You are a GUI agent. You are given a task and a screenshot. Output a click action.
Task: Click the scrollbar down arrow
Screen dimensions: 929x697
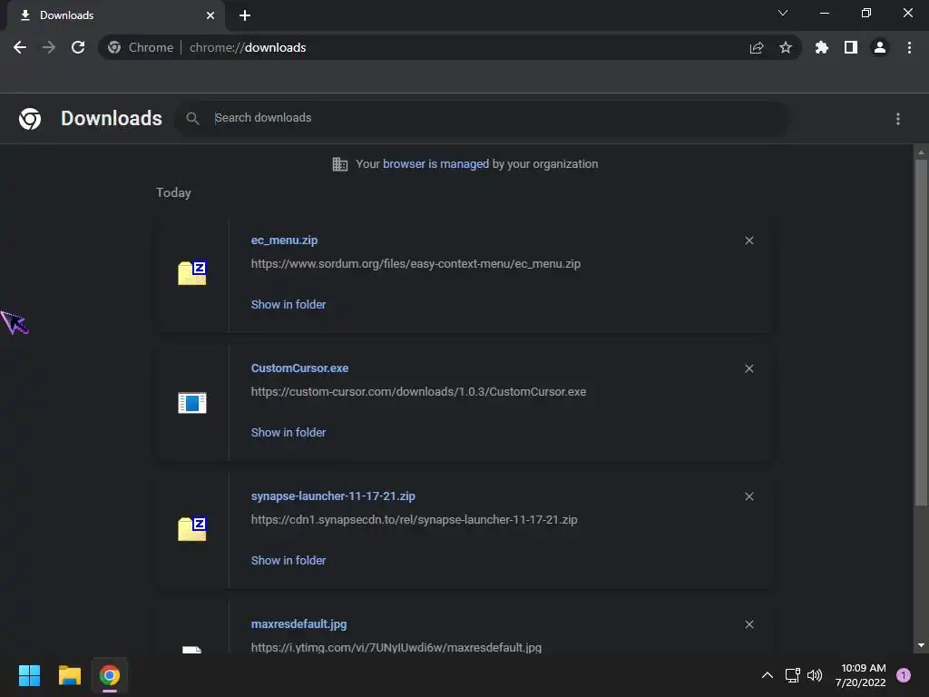point(921,645)
